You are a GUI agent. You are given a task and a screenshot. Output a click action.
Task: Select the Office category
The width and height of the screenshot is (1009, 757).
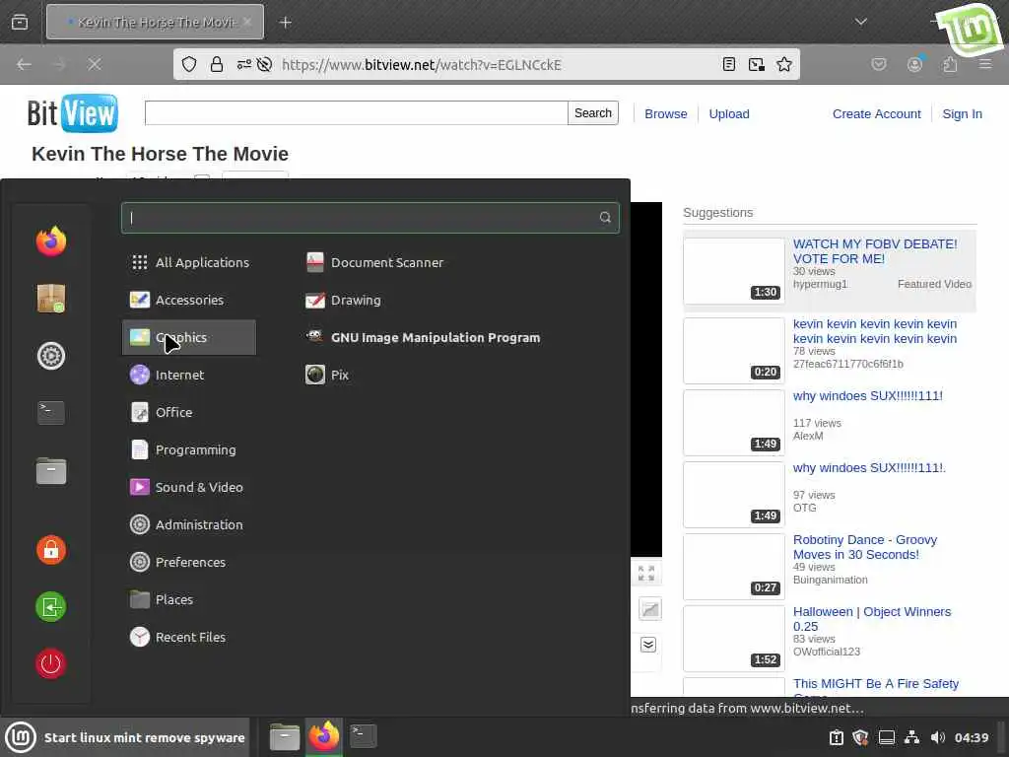(189, 412)
